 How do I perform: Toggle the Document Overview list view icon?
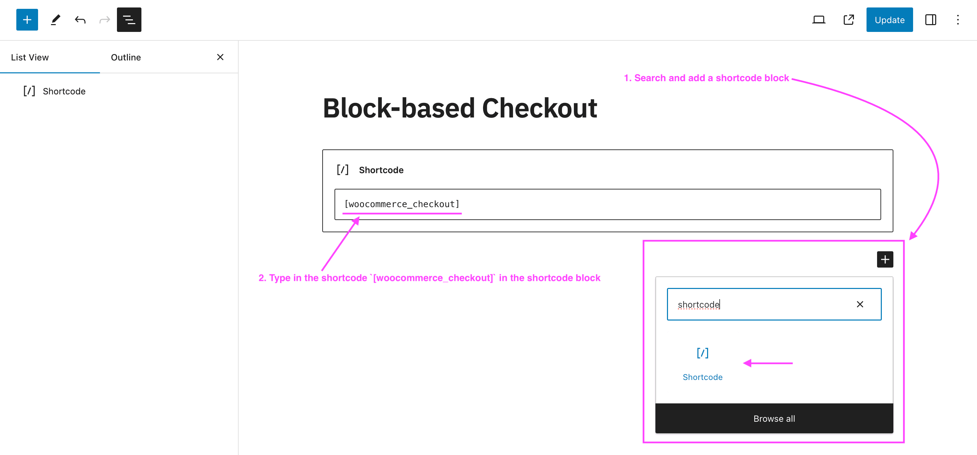[129, 20]
